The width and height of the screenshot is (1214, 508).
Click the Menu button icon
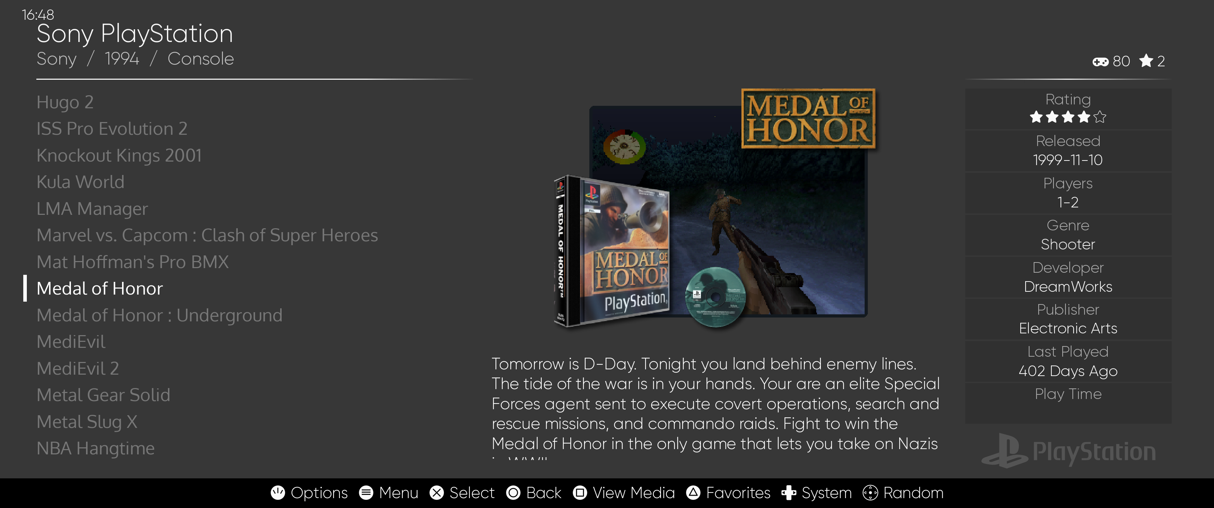coord(366,493)
